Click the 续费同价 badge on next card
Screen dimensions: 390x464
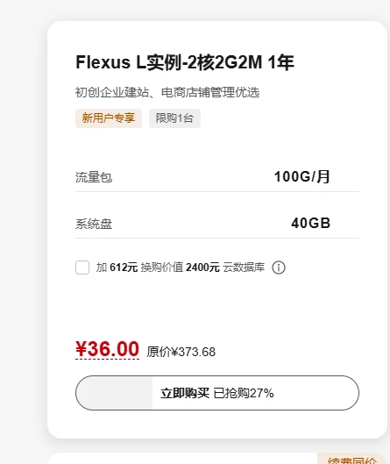coord(351,460)
